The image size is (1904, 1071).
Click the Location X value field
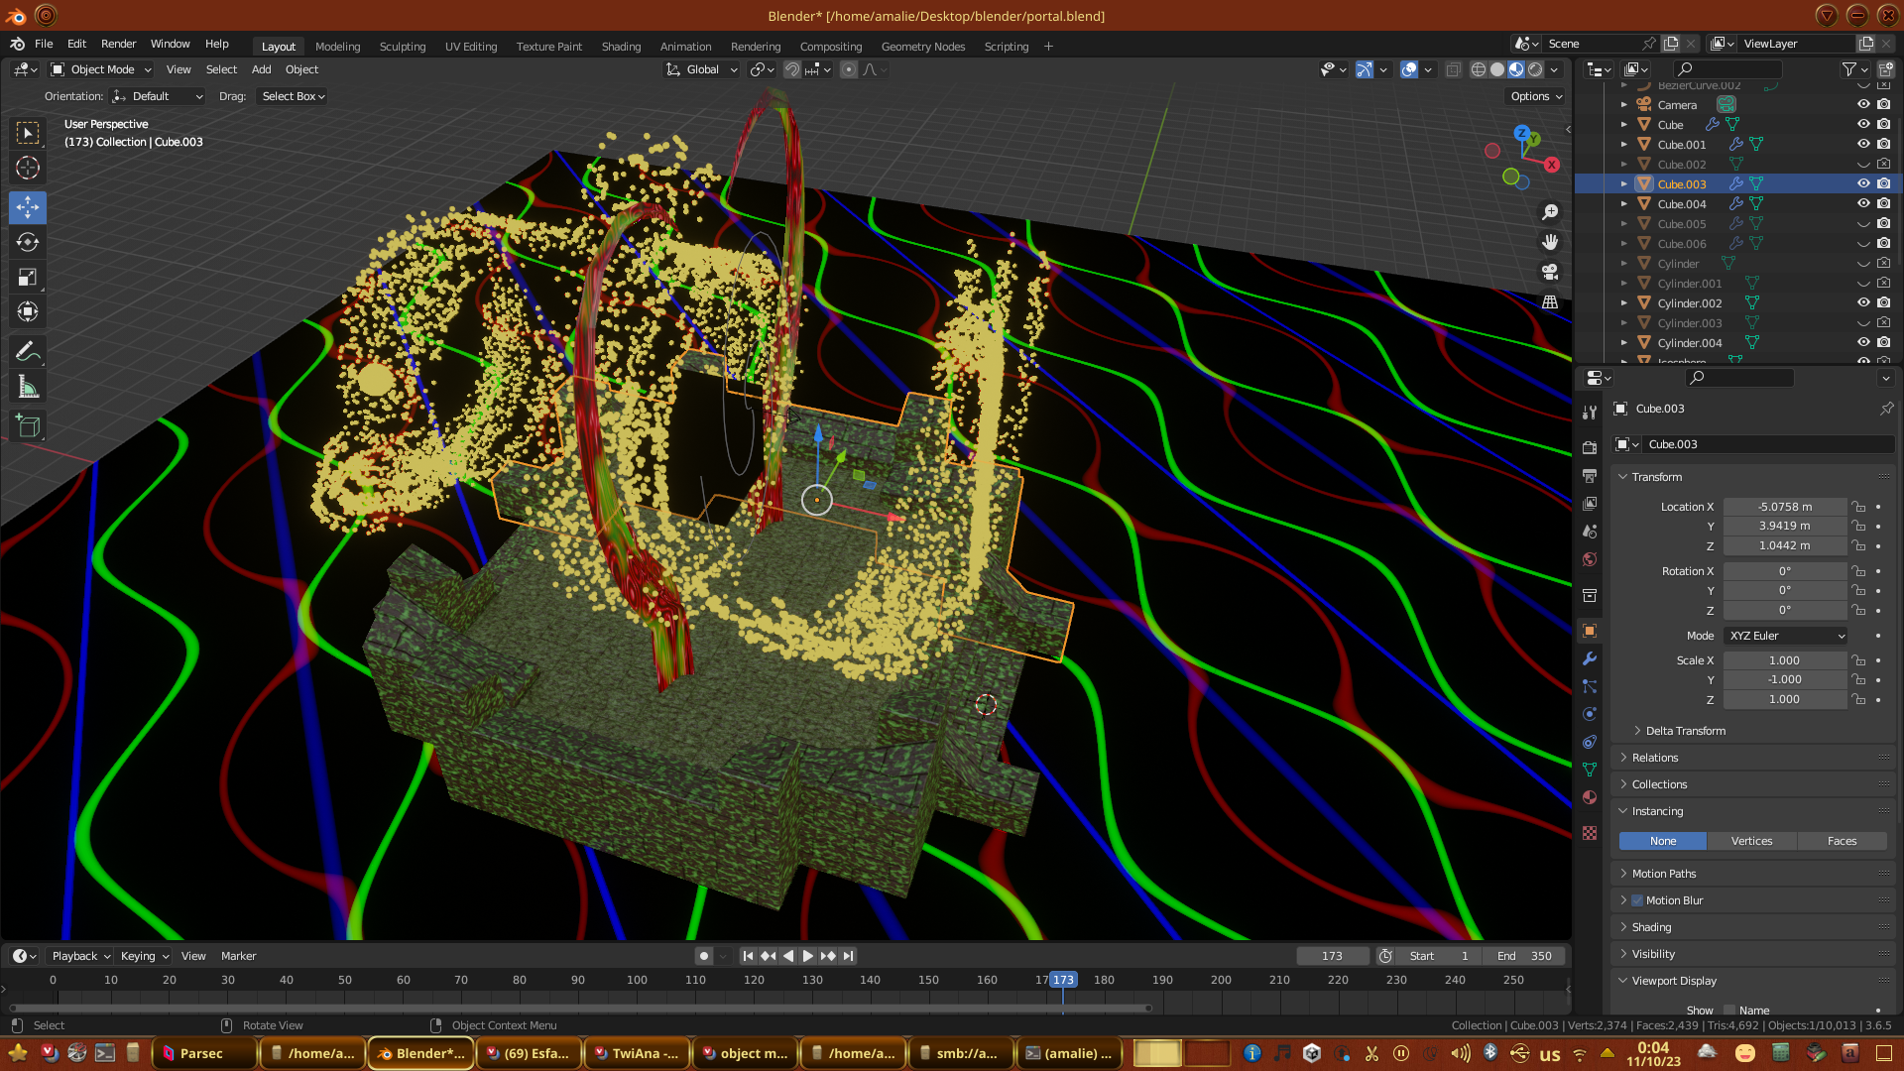[1784, 507]
